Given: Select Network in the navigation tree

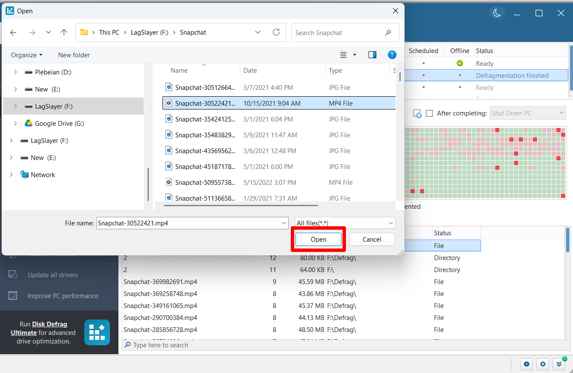Looking at the screenshot, I should (x=43, y=175).
